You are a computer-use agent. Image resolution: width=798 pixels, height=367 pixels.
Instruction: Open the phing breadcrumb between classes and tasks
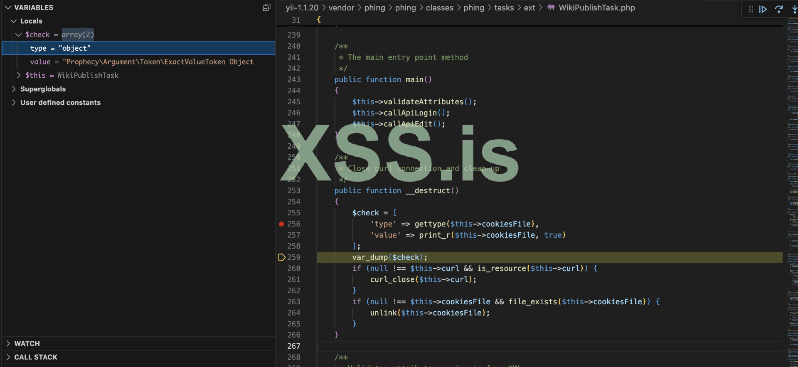pyautogui.click(x=474, y=8)
